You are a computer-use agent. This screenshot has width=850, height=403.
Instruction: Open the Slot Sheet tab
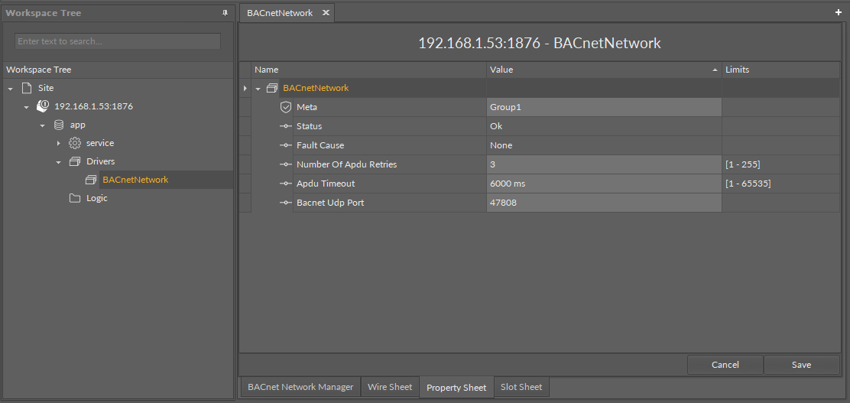click(521, 387)
